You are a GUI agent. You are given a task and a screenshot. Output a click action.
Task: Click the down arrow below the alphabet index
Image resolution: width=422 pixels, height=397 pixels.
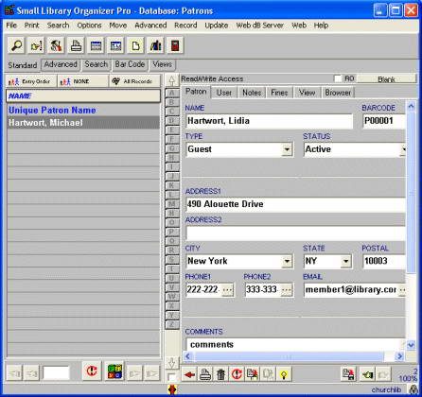click(172, 363)
